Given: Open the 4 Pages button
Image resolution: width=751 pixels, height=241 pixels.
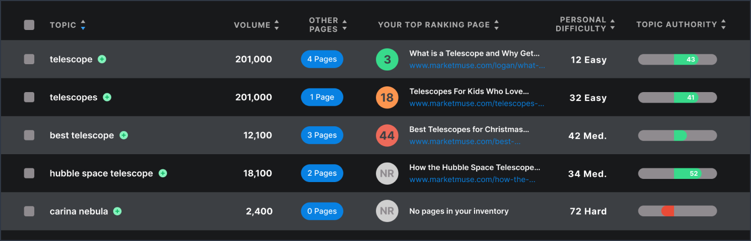Looking at the screenshot, I should tap(322, 59).
